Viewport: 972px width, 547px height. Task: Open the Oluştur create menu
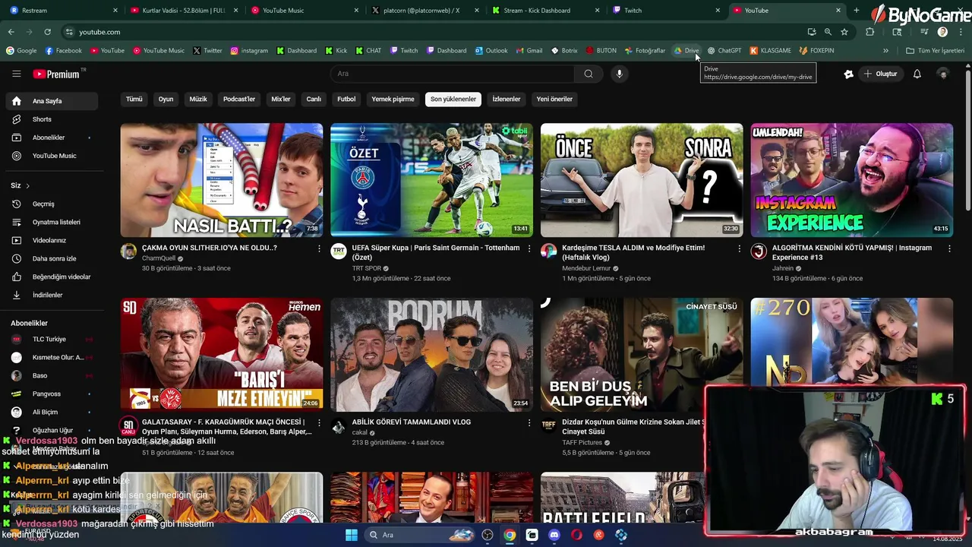[880, 74]
